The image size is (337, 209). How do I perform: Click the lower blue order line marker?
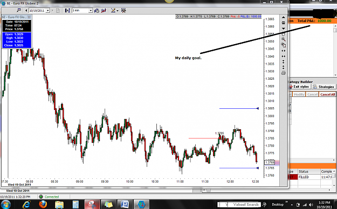pyautogui.click(x=258, y=168)
